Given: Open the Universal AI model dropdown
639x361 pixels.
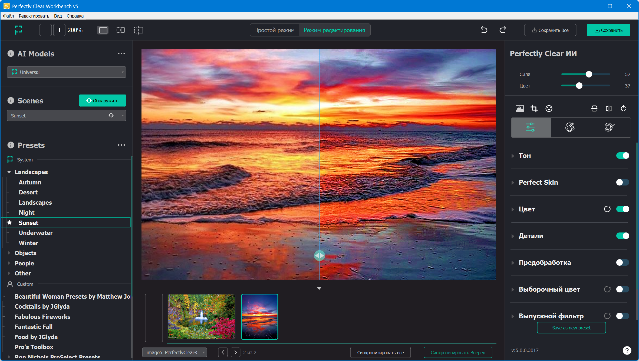Looking at the screenshot, I should click(x=66, y=72).
